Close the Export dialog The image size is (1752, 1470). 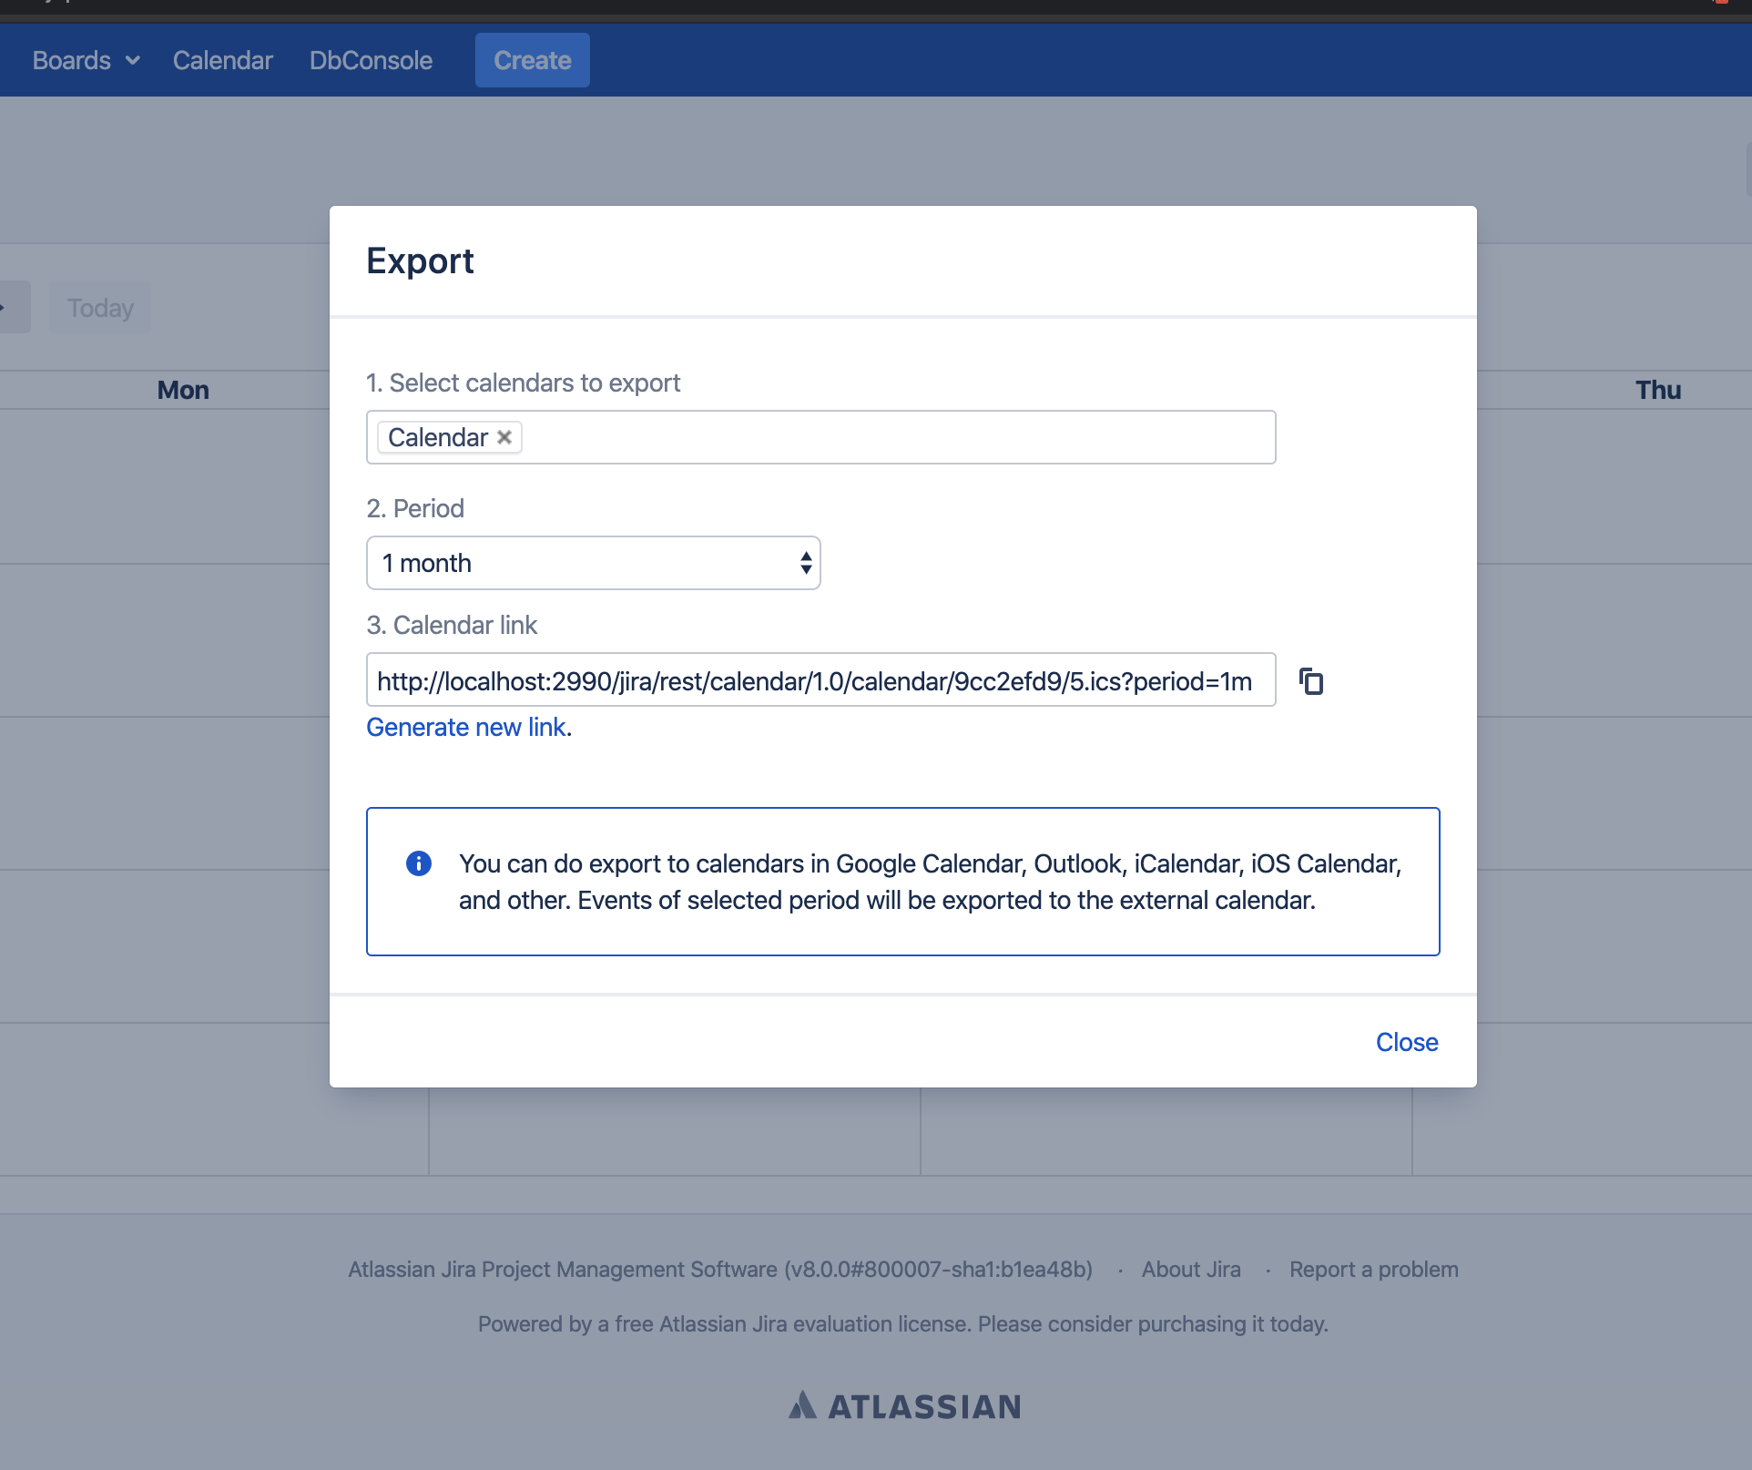point(1407,1042)
